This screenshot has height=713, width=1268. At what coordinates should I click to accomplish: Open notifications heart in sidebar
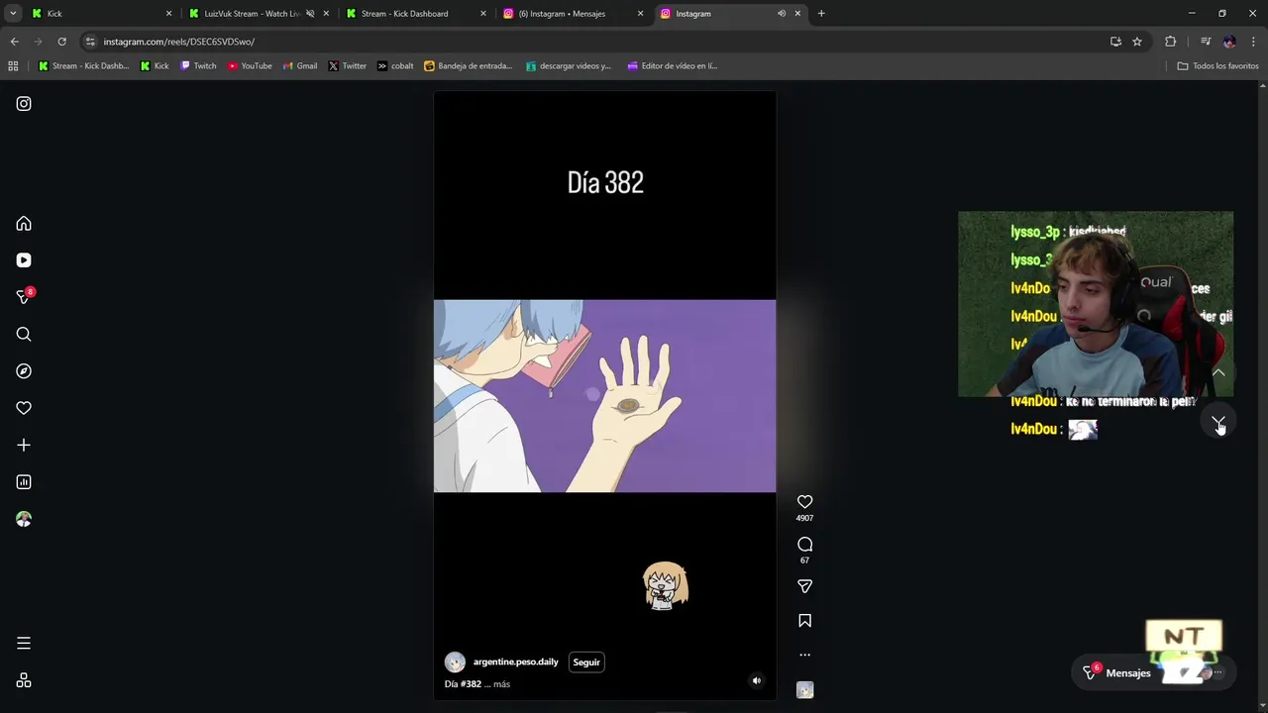pos(24,408)
